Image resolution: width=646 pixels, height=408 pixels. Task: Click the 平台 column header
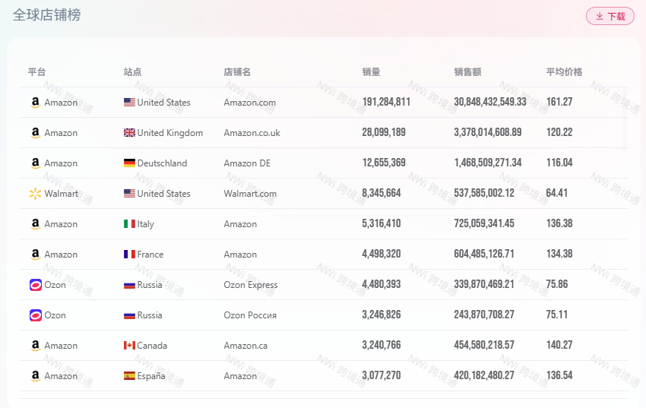click(36, 72)
